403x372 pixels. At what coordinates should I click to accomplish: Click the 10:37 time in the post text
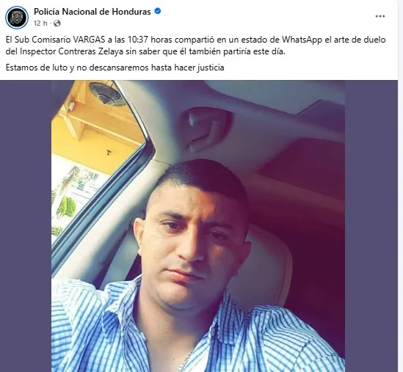tap(137, 40)
